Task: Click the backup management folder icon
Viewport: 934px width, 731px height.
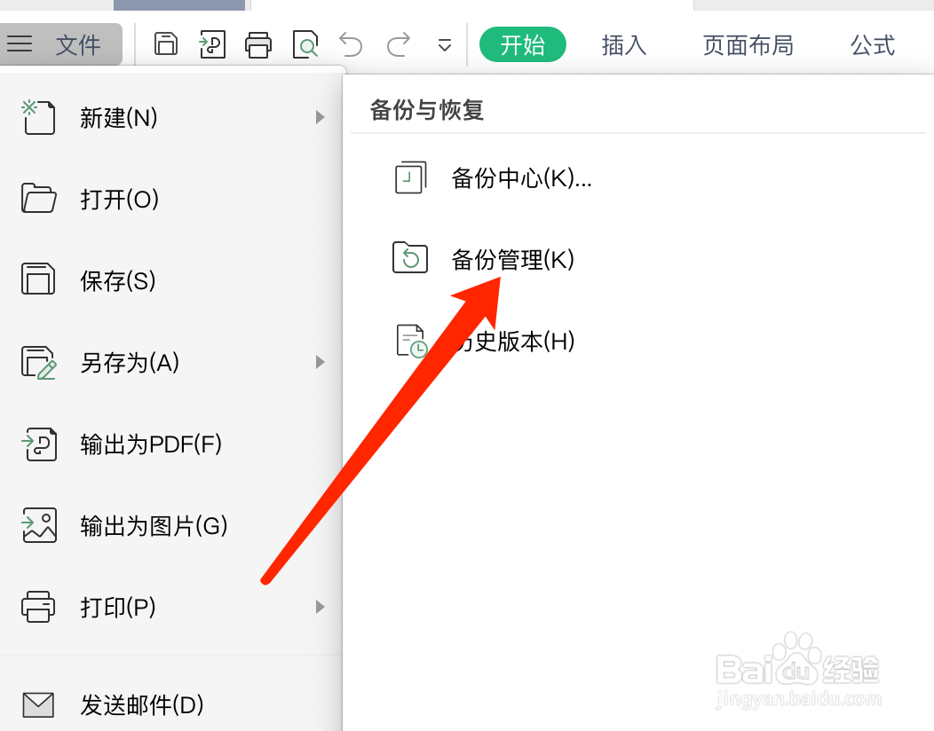Action: 410,257
